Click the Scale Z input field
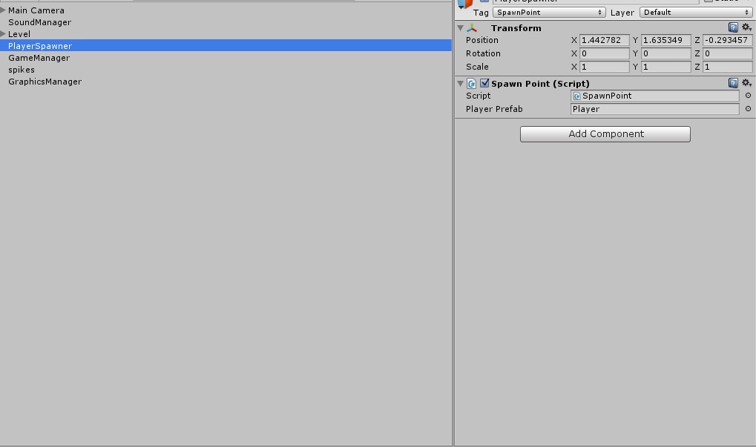Image resolution: width=756 pixels, height=447 pixels. tap(728, 67)
